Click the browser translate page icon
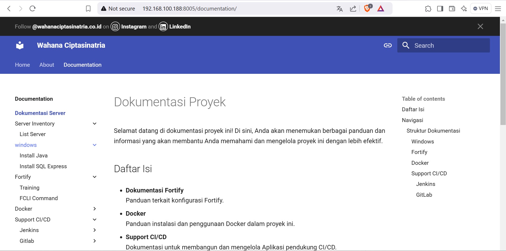The height and width of the screenshot is (251, 506). [x=340, y=9]
